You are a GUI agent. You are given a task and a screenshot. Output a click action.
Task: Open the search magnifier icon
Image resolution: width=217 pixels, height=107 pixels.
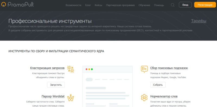point(173,5)
